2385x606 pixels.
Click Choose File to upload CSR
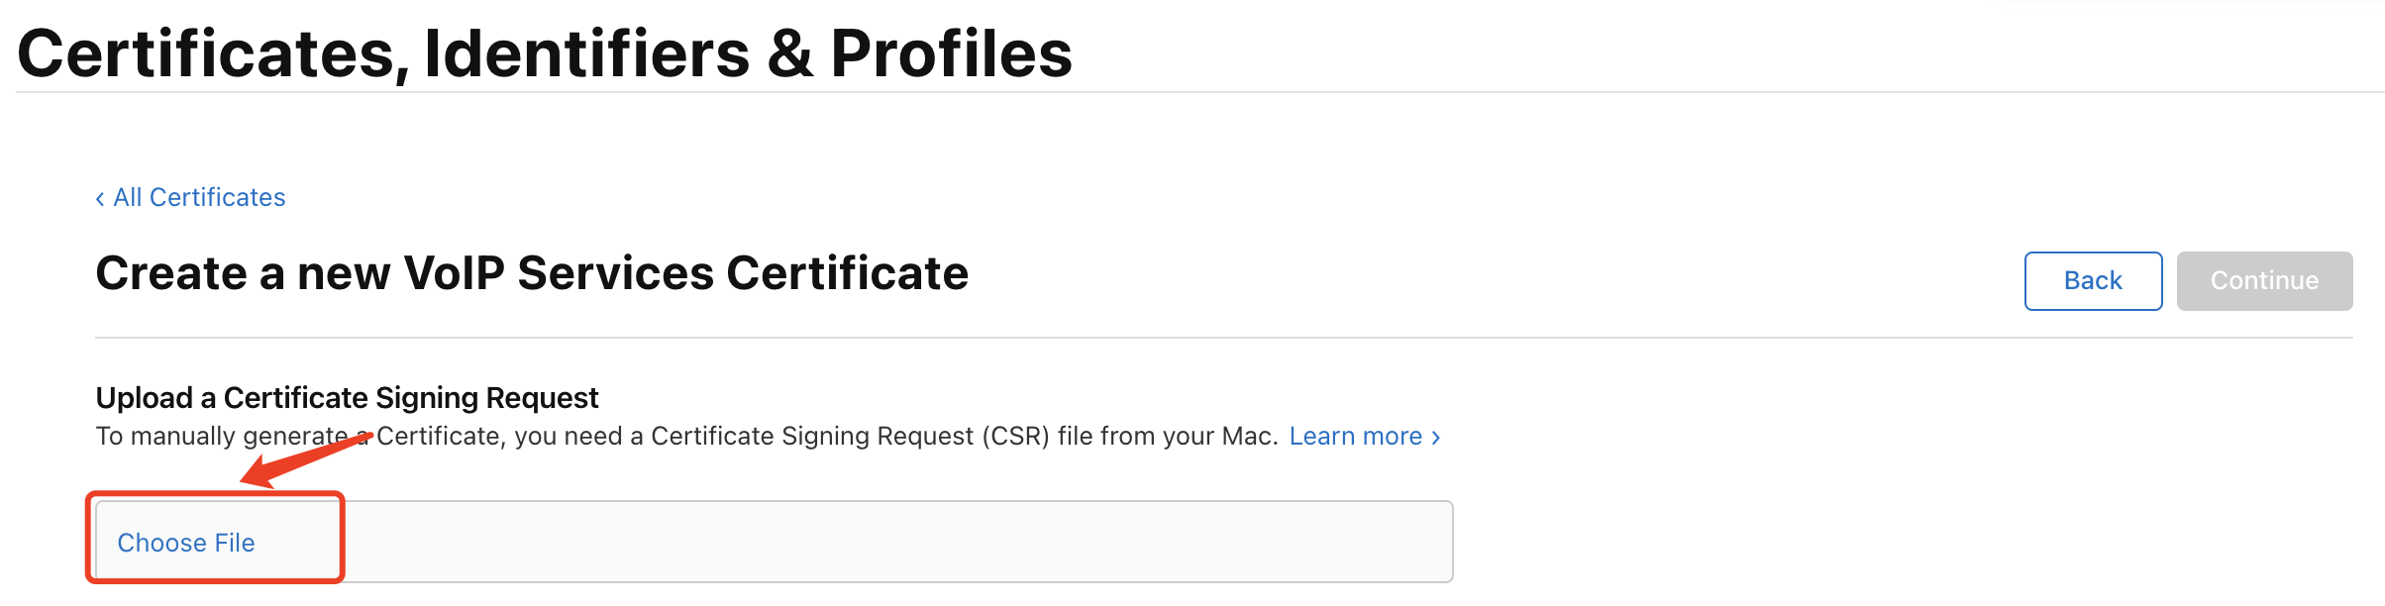click(x=186, y=543)
